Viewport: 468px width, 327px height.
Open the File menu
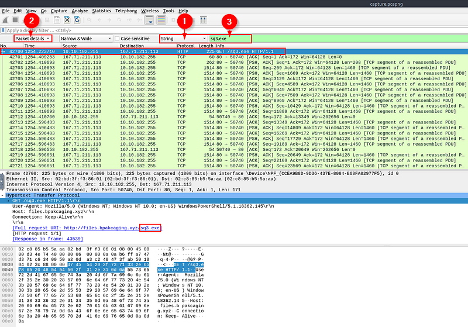pyautogui.click(x=6, y=11)
